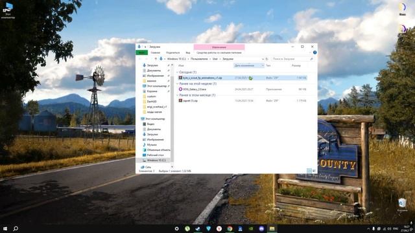Switch to the Вид ribbon tab
The height and width of the screenshot is (233, 415).
pyautogui.click(x=188, y=52)
